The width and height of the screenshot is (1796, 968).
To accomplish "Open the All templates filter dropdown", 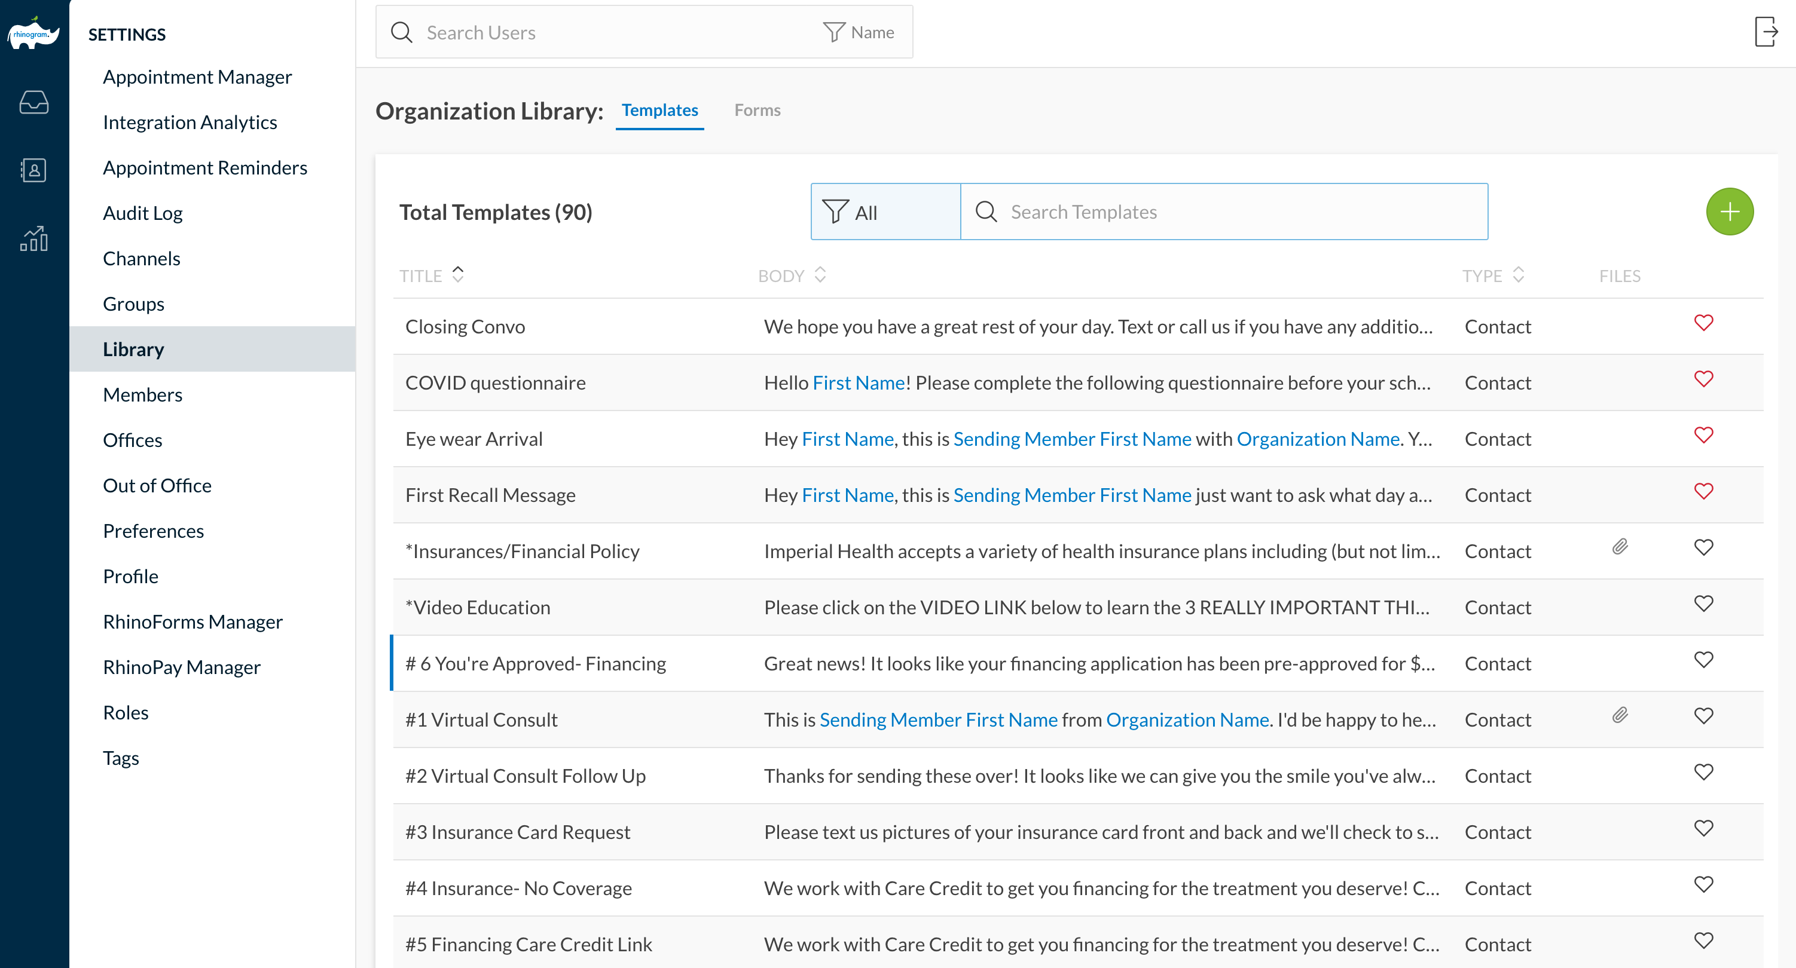I will point(885,212).
